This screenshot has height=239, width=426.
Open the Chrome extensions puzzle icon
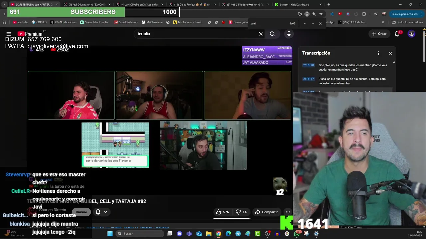click(x=364, y=14)
